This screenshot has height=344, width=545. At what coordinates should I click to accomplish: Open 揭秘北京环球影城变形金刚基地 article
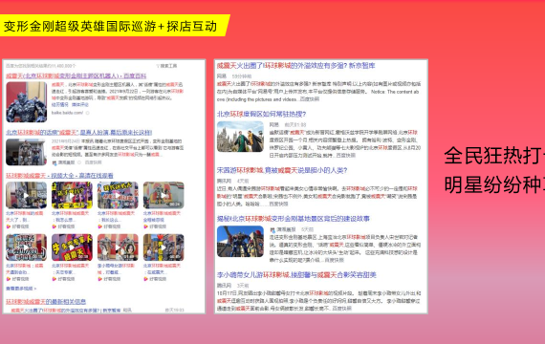click(293, 219)
